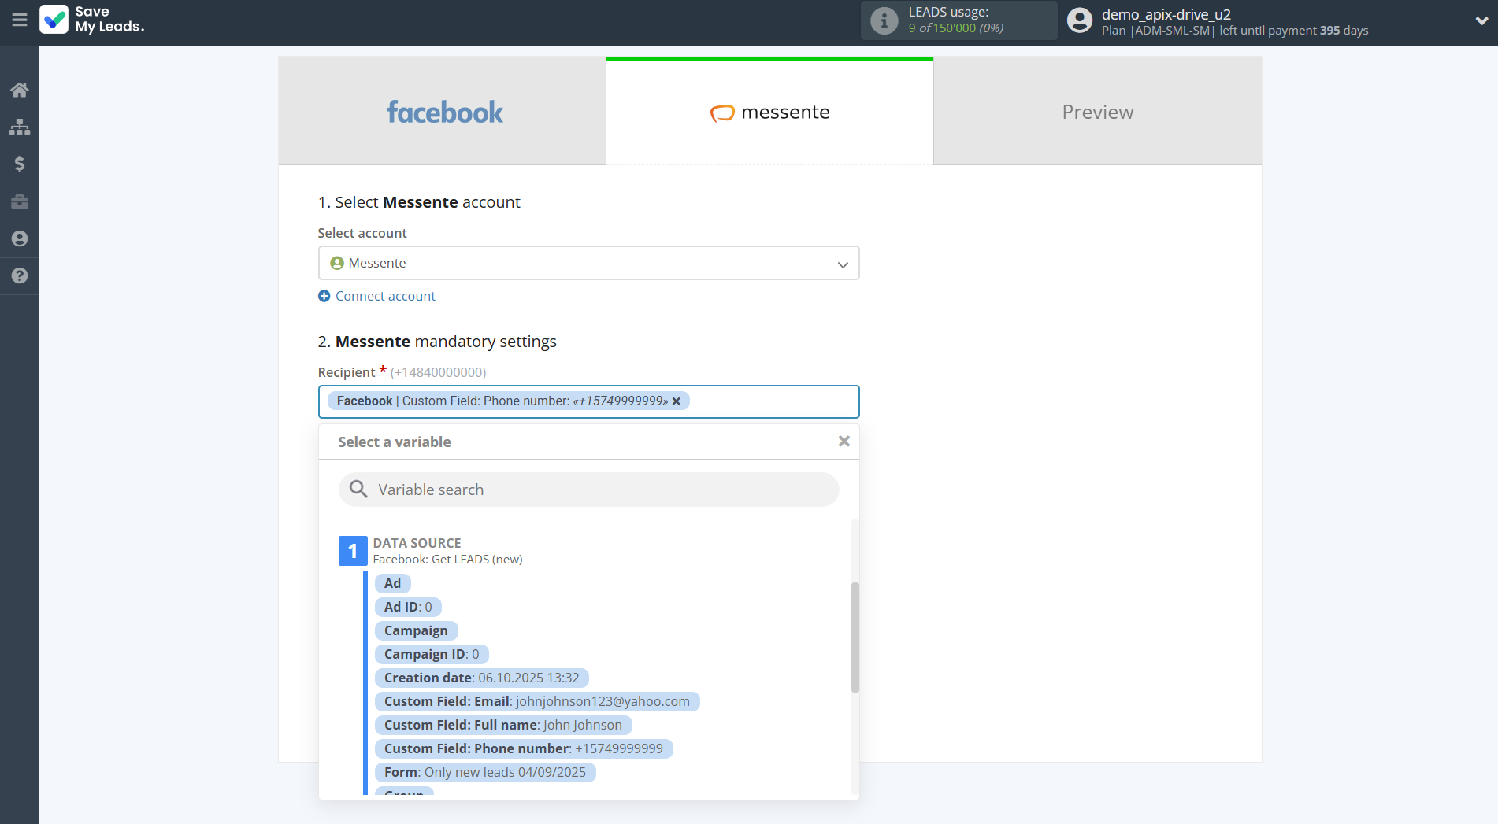This screenshot has height=824, width=1498.
Task: Switch to the Preview tab
Action: [1097, 111]
